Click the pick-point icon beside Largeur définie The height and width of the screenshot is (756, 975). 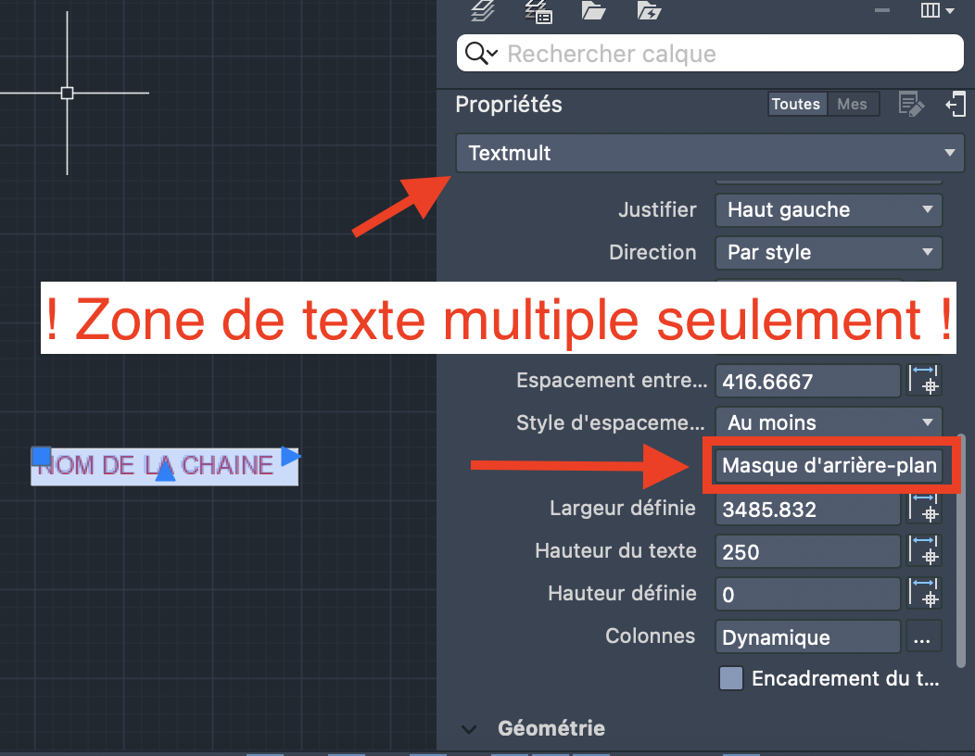[x=924, y=508]
